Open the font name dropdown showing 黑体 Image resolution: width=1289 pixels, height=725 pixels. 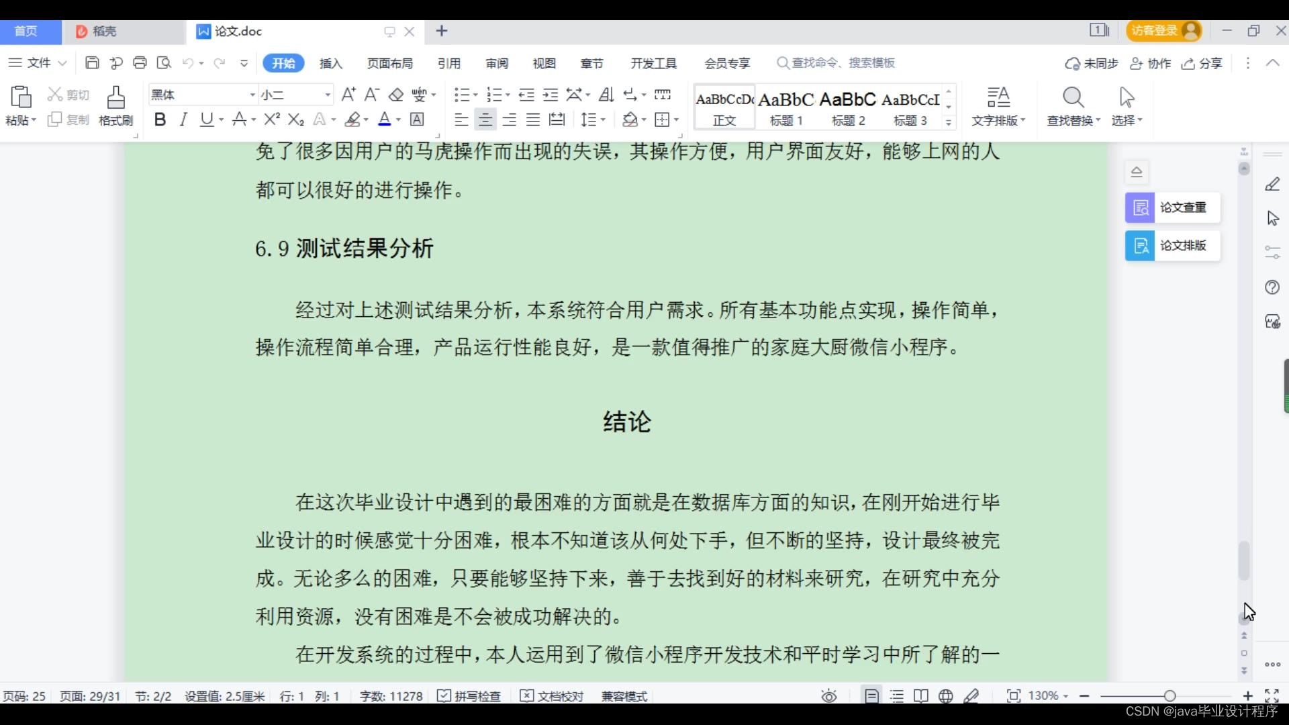pos(252,95)
